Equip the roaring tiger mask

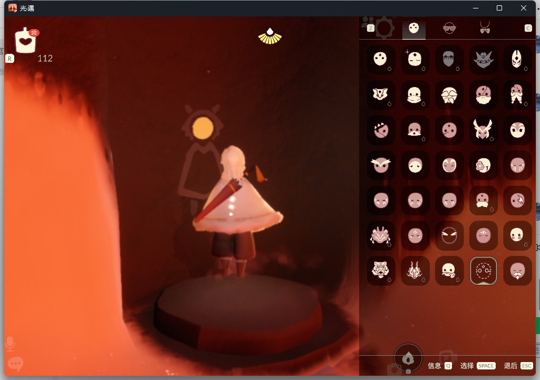(x=381, y=271)
